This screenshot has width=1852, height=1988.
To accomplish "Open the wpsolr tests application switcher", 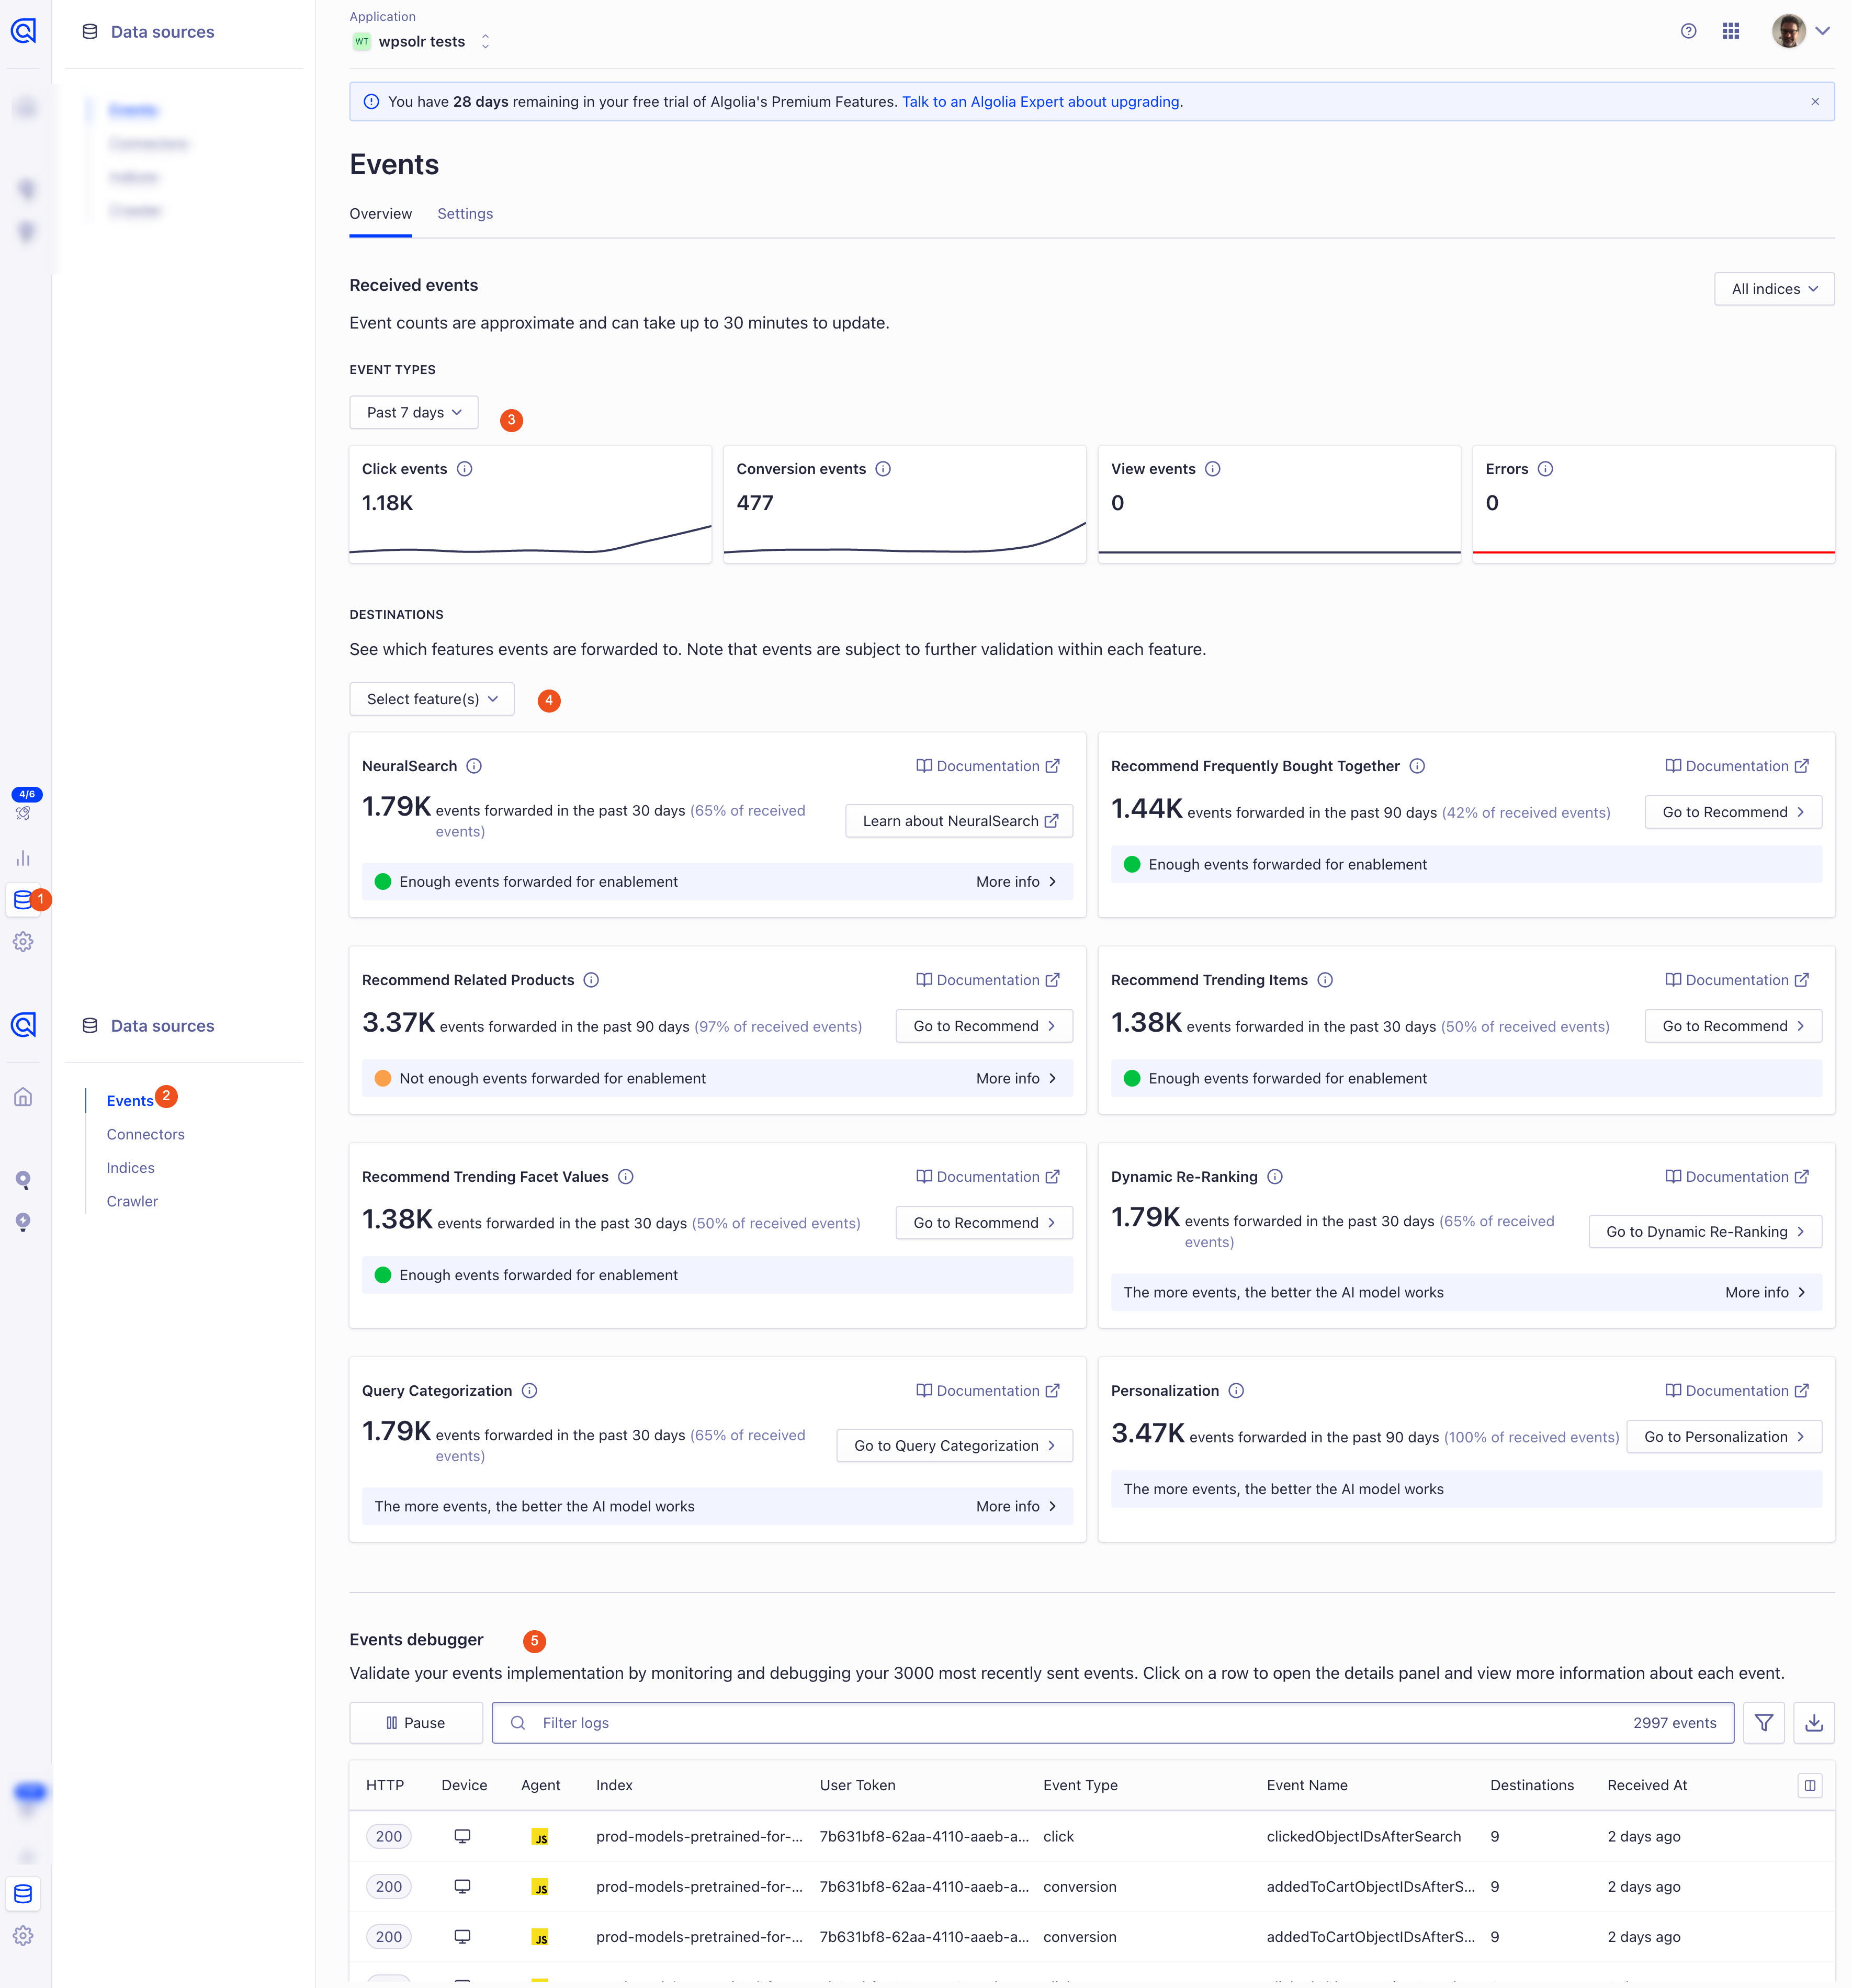I will [421, 41].
